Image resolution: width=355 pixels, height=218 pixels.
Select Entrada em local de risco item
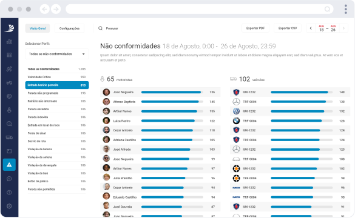(57, 125)
